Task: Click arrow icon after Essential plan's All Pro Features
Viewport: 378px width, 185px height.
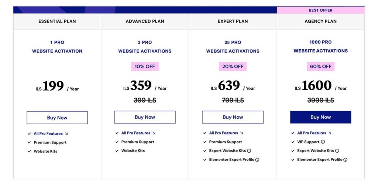Action: [x=66, y=134]
